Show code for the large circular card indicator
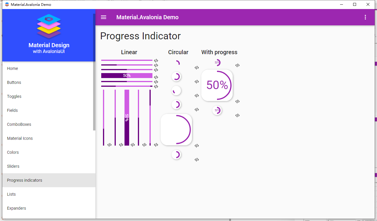 [197, 146]
